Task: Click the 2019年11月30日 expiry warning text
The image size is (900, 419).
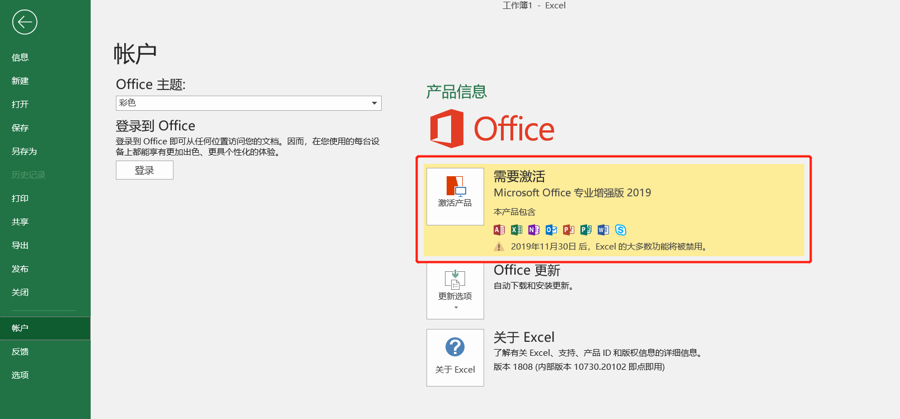Action: coord(609,247)
